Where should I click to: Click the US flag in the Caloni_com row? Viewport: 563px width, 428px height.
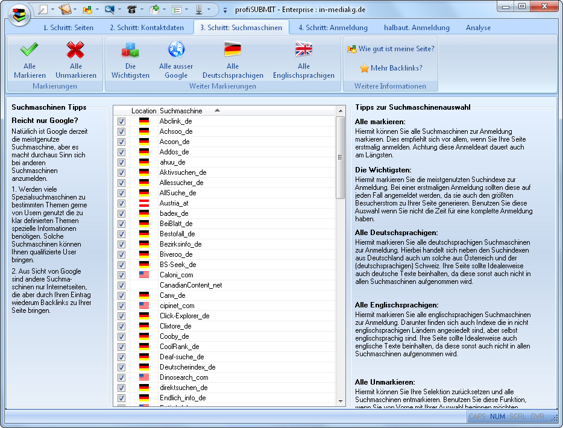(144, 275)
